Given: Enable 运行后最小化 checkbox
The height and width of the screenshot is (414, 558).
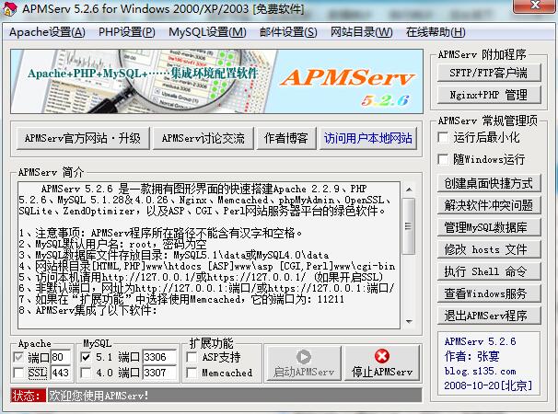Looking at the screenshot, I should tap(443, 138).
